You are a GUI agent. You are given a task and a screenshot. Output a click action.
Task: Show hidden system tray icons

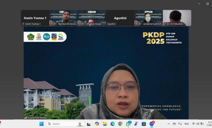click(x=169, y=124)
